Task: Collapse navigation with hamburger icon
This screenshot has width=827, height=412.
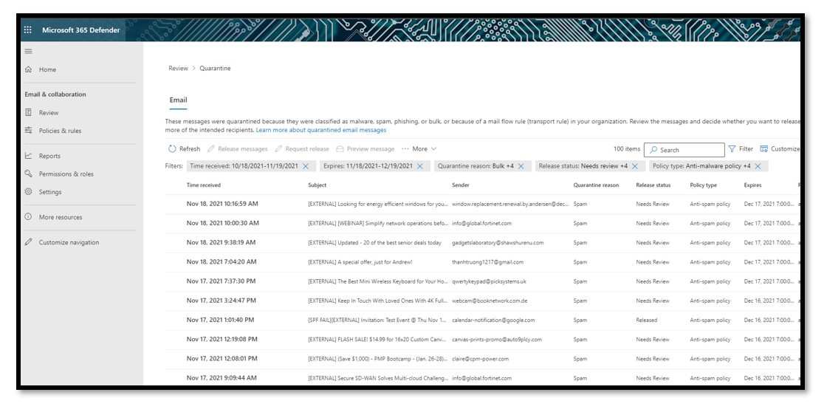Action: [29, 51]
